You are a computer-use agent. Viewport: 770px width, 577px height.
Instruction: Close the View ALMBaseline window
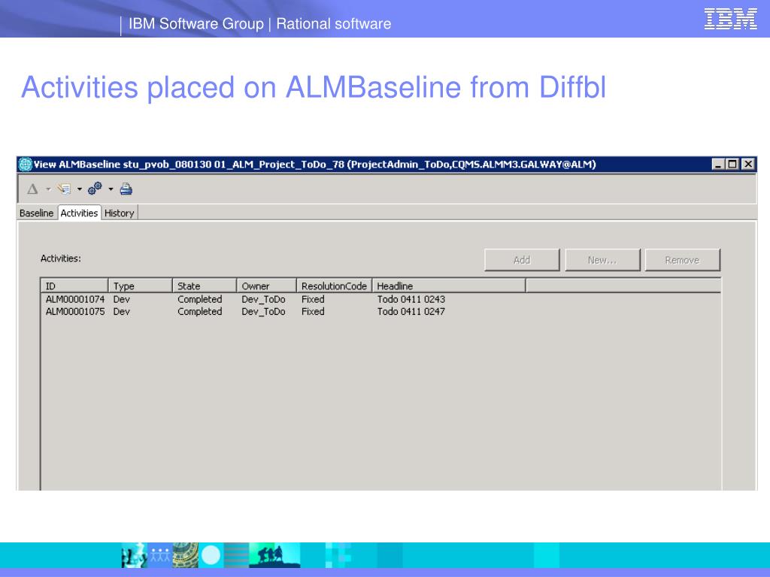748,165
